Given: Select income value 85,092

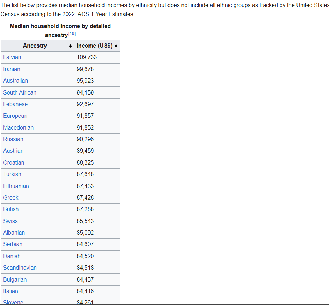Looking at the screenshot, I should [85, 233].
